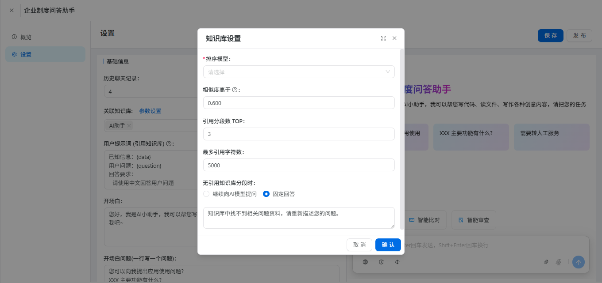The height and width of the screenshot is (283, 602).
Task: Click the speaker volume icon
Action: tap(397, 262)
